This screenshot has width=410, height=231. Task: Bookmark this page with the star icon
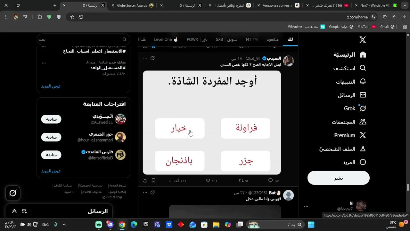tap(72, 17)
